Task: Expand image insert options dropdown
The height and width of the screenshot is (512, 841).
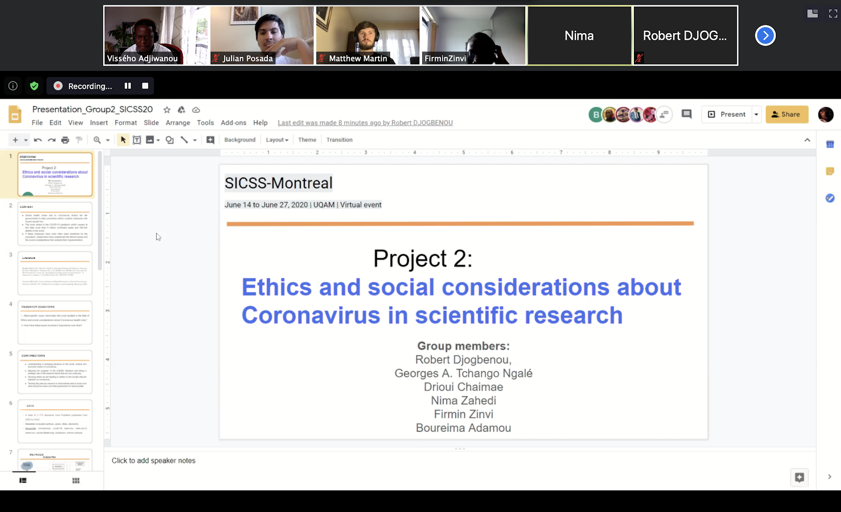Action: pyautogui.click(x=158, y=140)
